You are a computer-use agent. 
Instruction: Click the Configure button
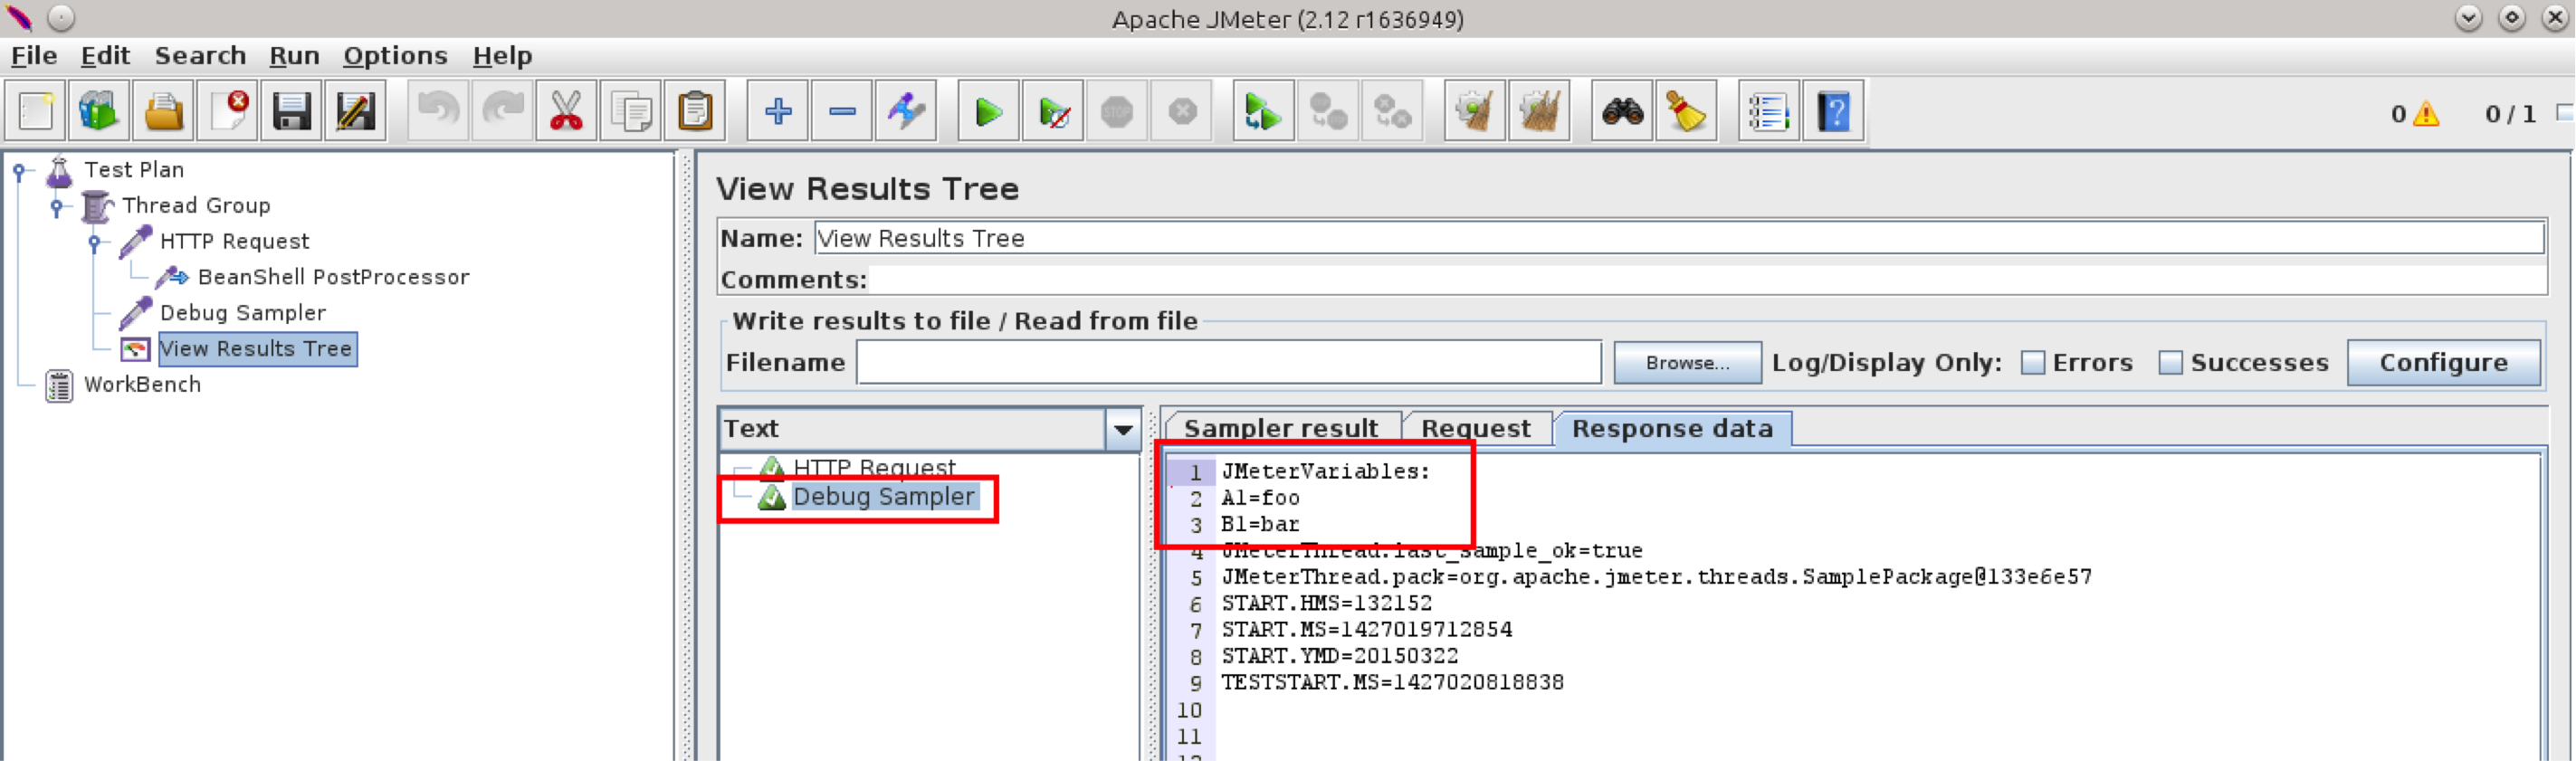click(2443, 363)
